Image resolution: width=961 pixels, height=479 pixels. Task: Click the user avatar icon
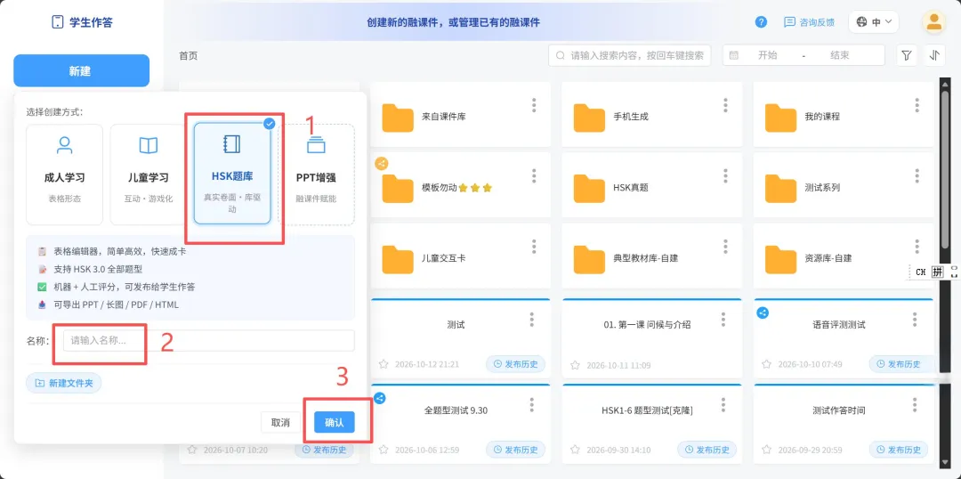point(934,22)
